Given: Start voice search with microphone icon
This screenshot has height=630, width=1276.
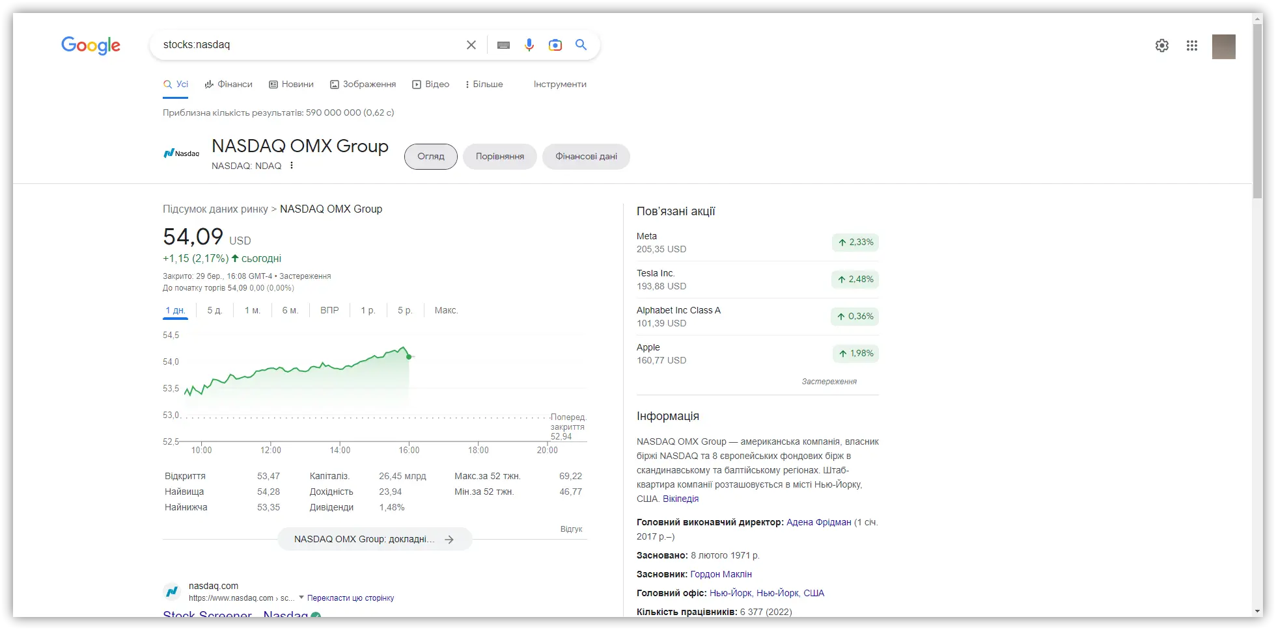Looking at the screenshot, I should pyautogui.click(x=529, y=45).
